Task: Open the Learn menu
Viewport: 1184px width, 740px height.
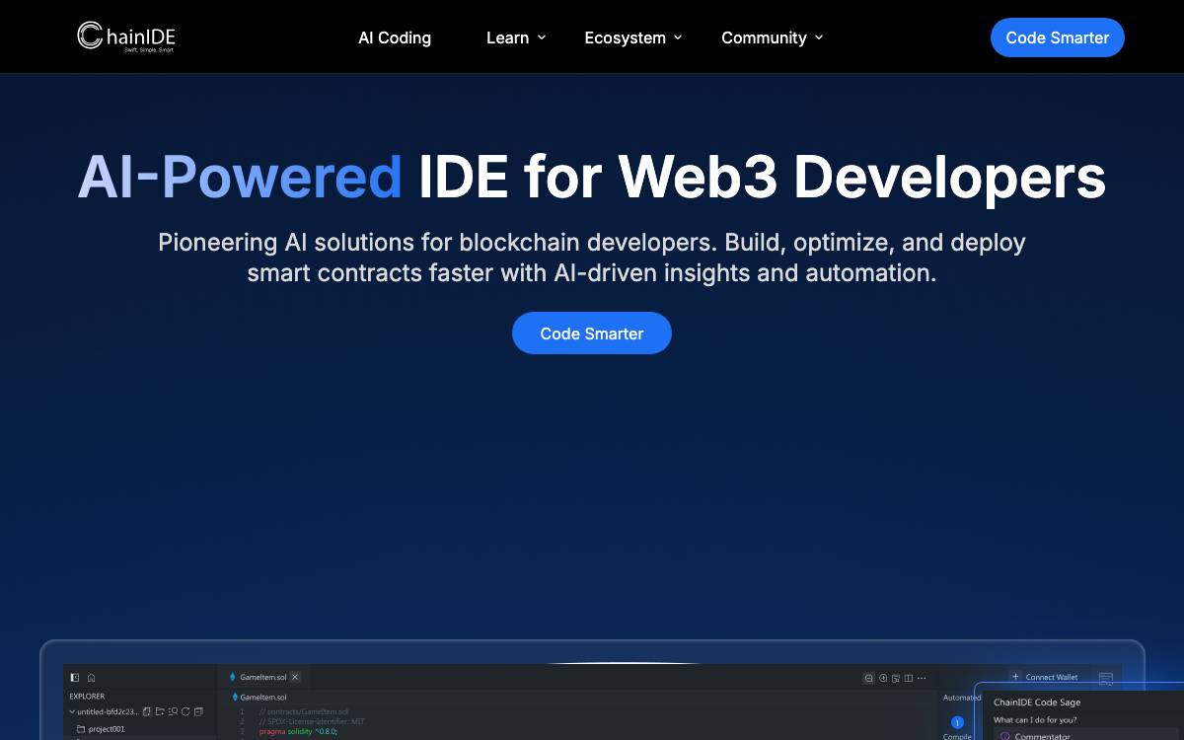Action: point(516,37)
